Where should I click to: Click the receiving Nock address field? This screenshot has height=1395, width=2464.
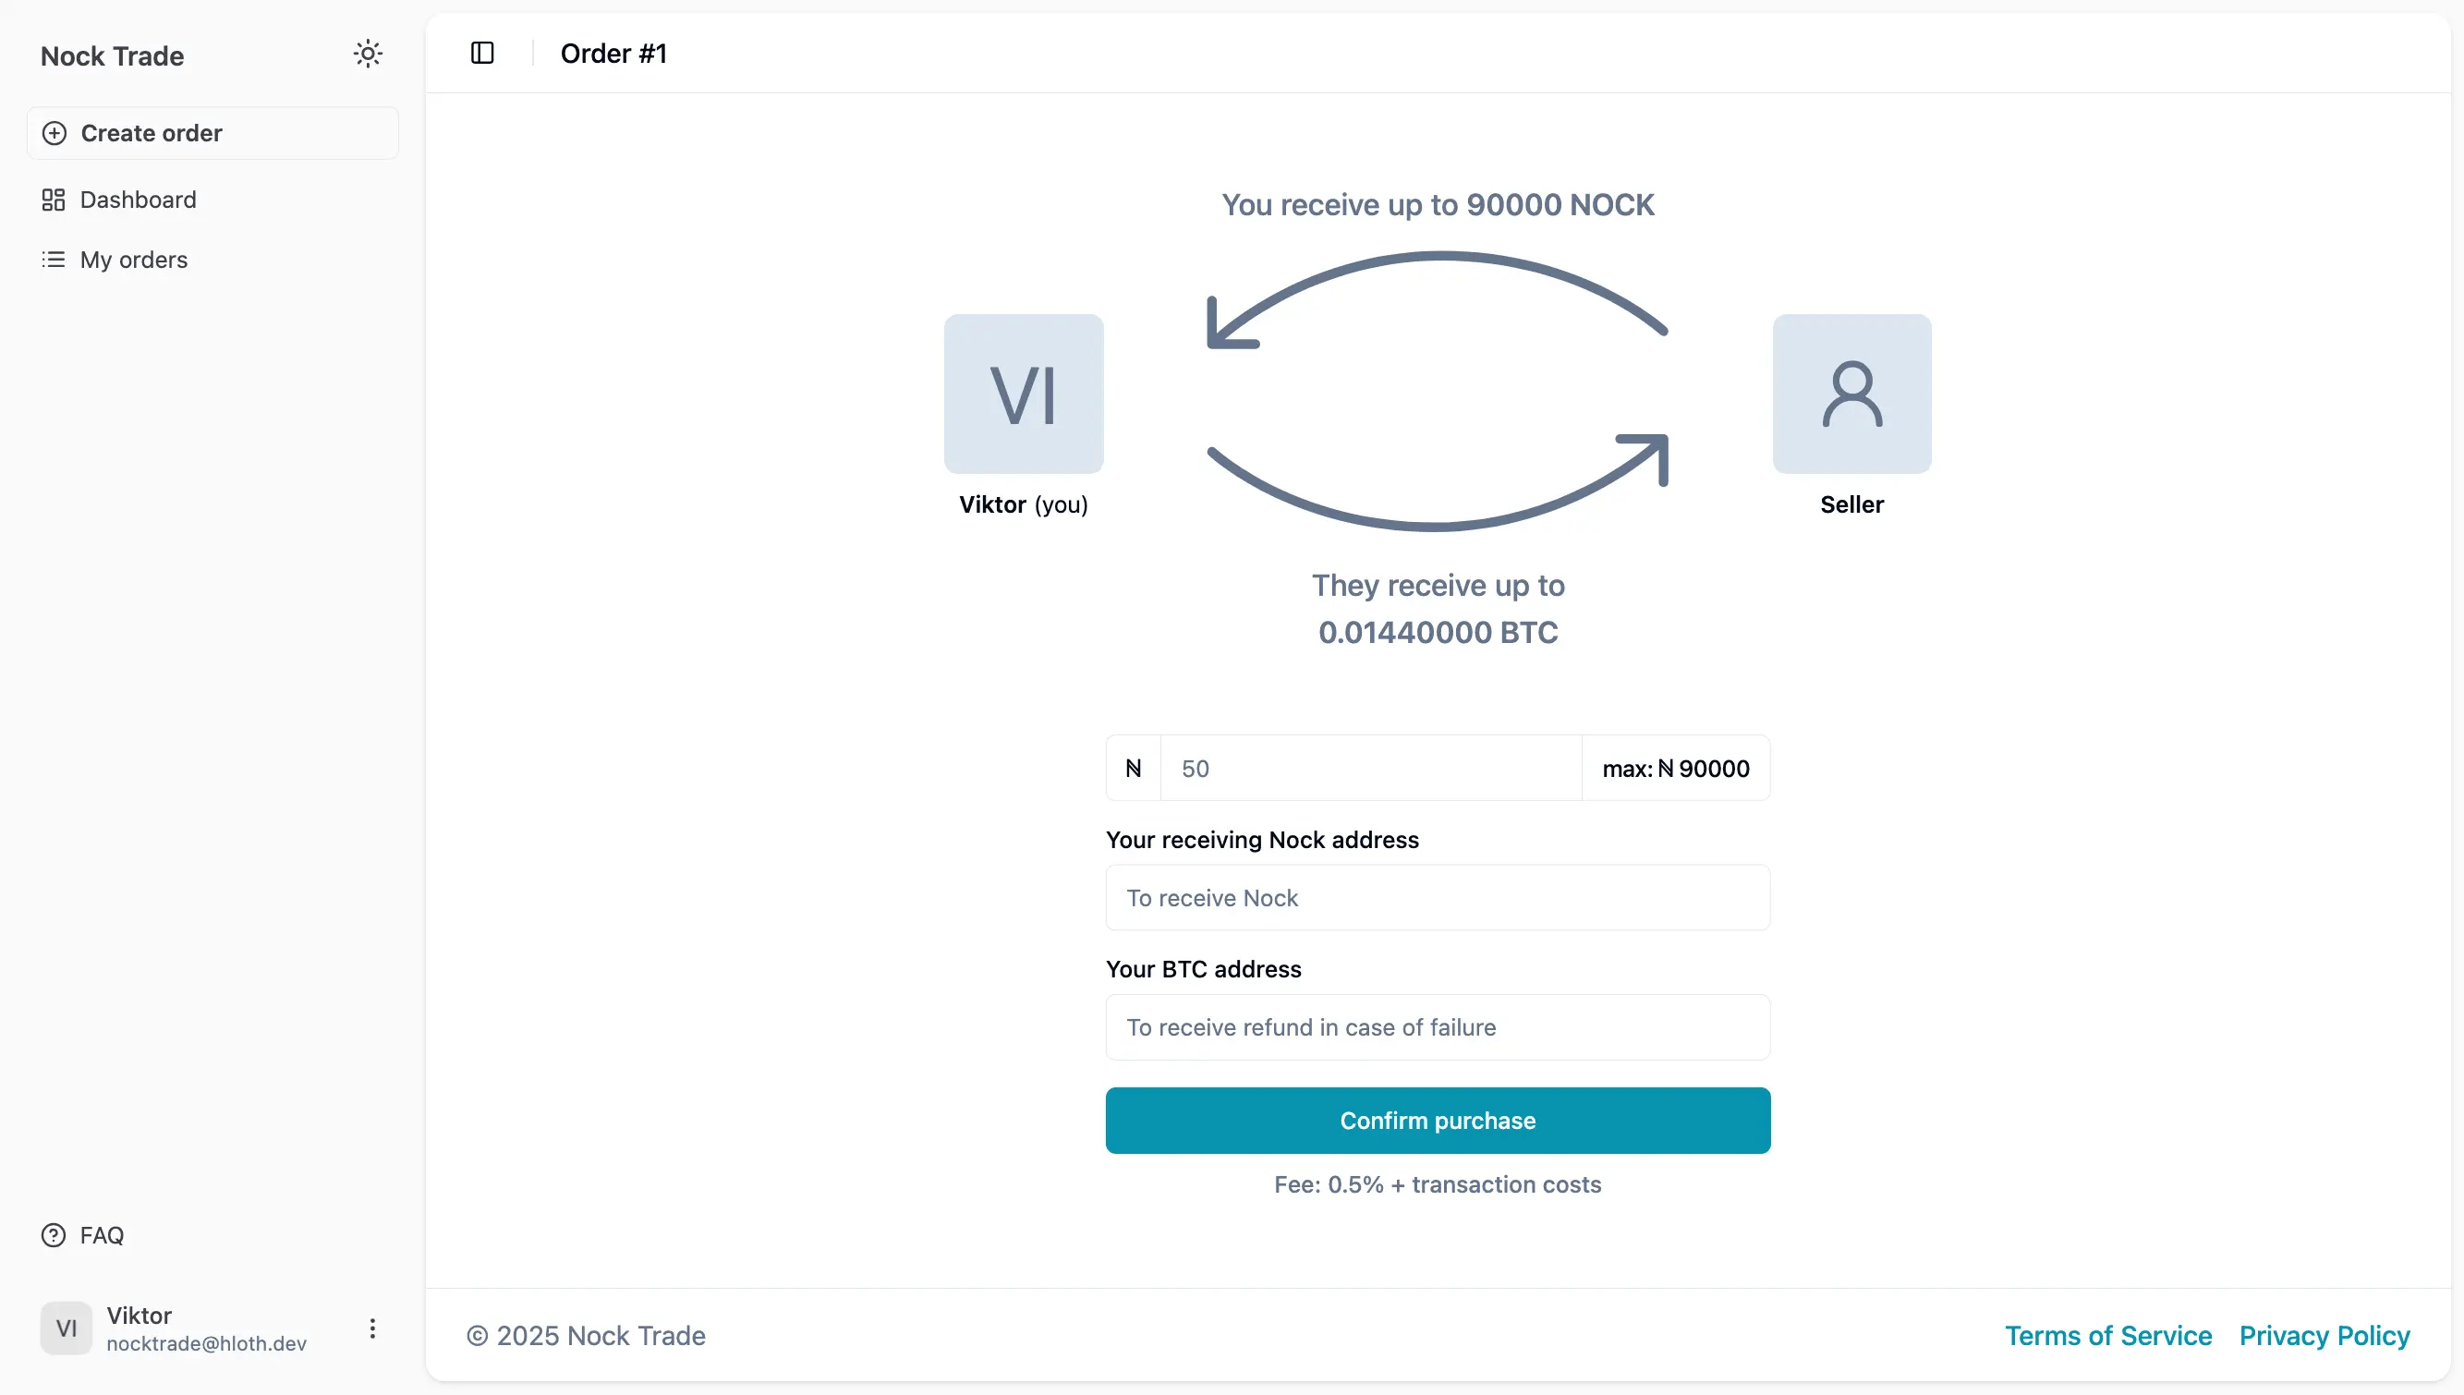pyautogui.click(x=1437, y=898)
